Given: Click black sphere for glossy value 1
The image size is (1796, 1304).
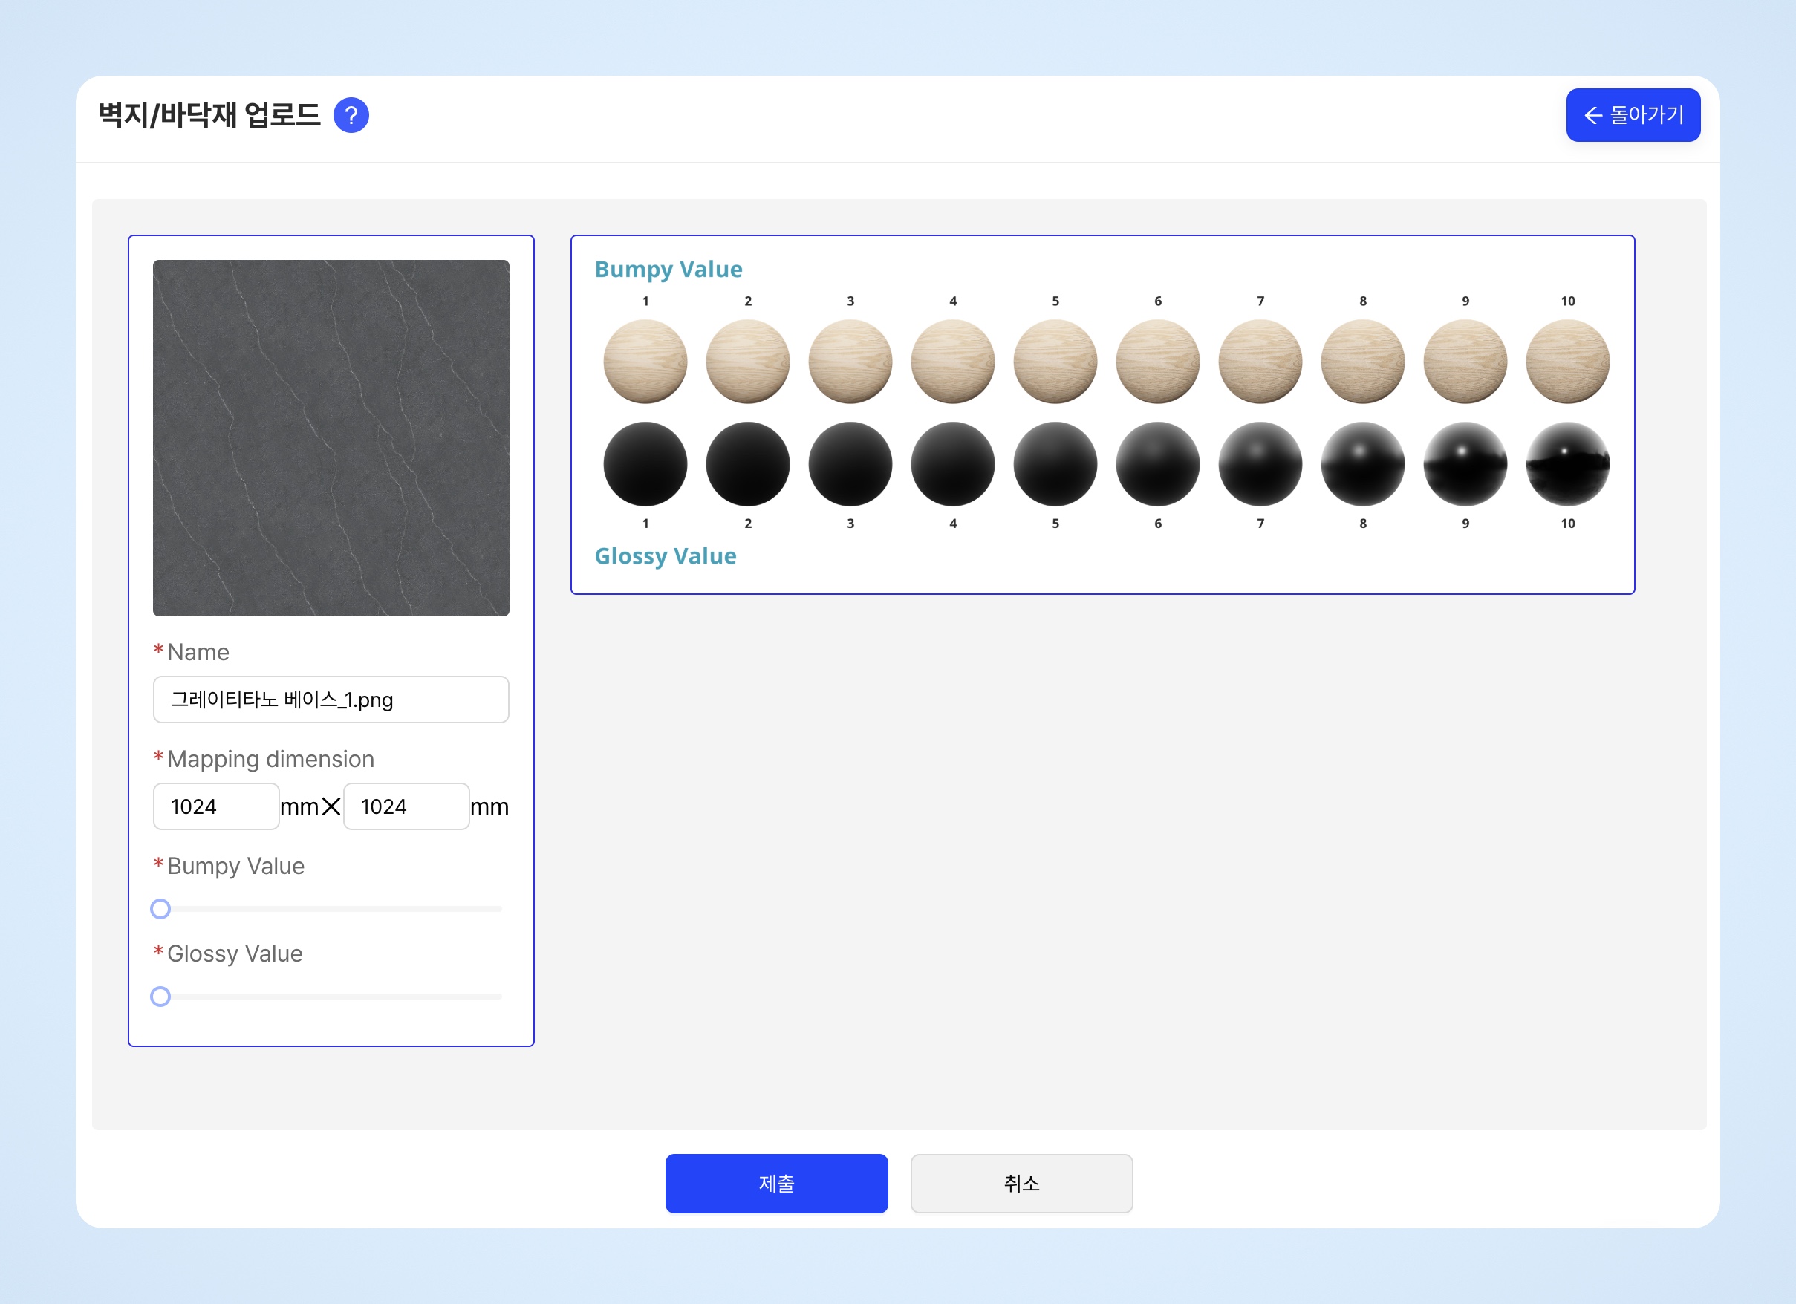Looking at the screenshot, I should coord(645,464).
